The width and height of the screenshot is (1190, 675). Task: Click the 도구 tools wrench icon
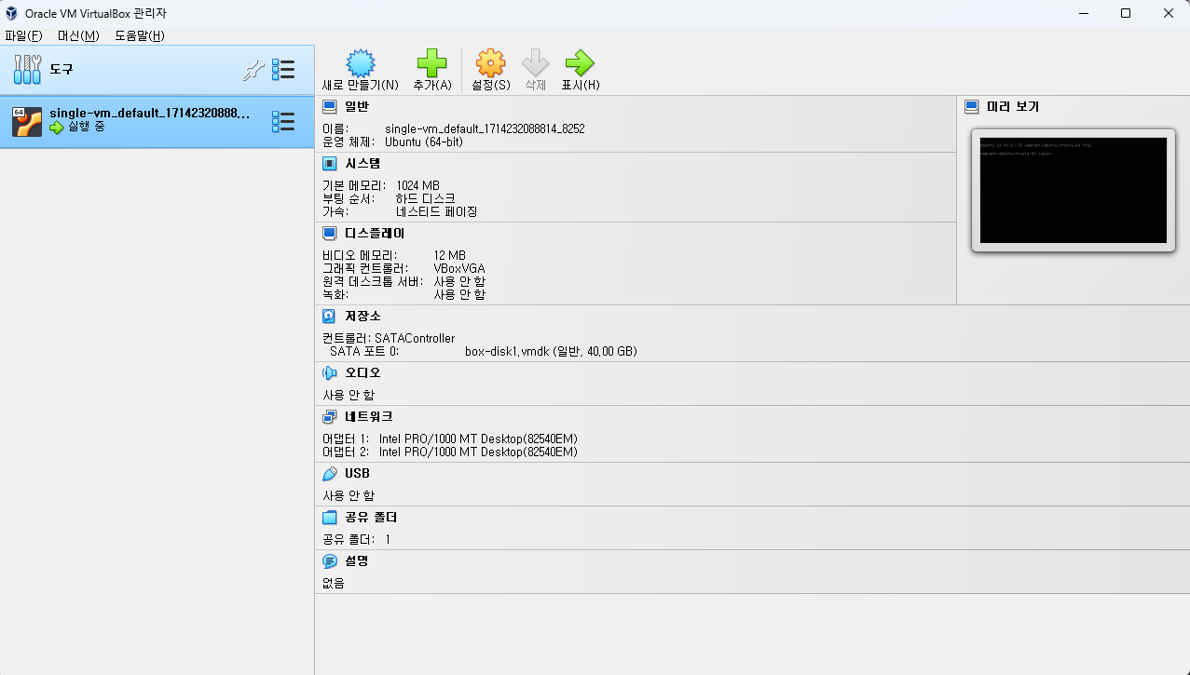[27, 70]
